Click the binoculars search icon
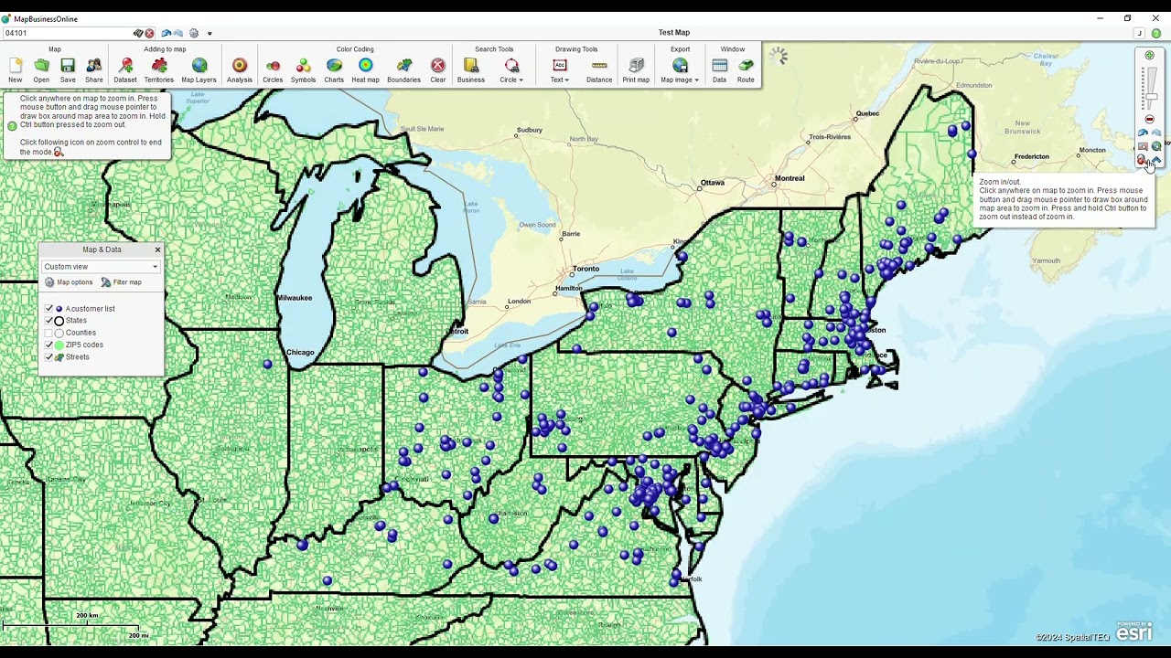Viewport: 1171px width, 658px height. click(x=138, y=33)
